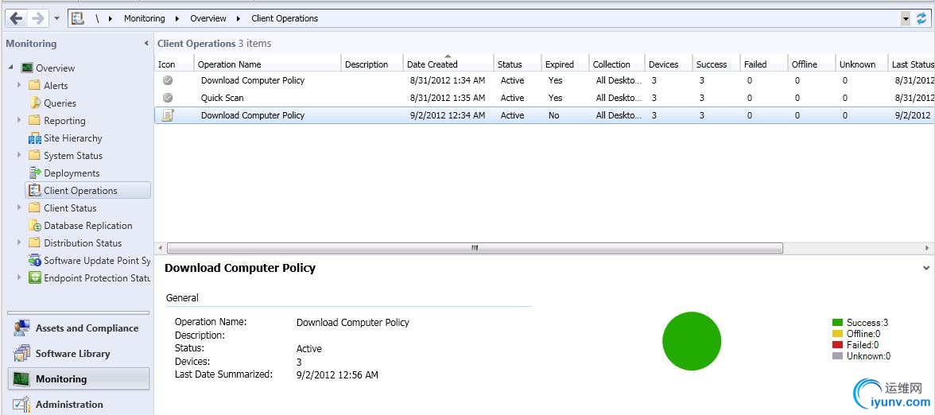Open the address bar dropdown arrow
This screenshot has width=935, height=415.
click(x=906, y=18)
